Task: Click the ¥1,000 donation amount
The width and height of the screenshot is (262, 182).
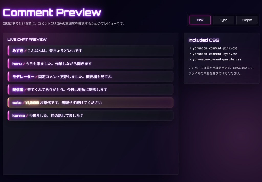Action: pos(32,103)
